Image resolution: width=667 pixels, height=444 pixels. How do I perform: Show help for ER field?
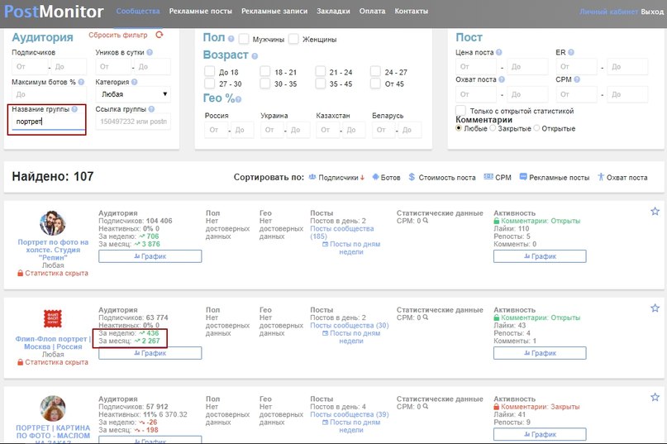[571, 52]
